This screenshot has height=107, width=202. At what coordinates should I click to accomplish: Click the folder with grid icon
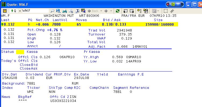tap(146, 11)
